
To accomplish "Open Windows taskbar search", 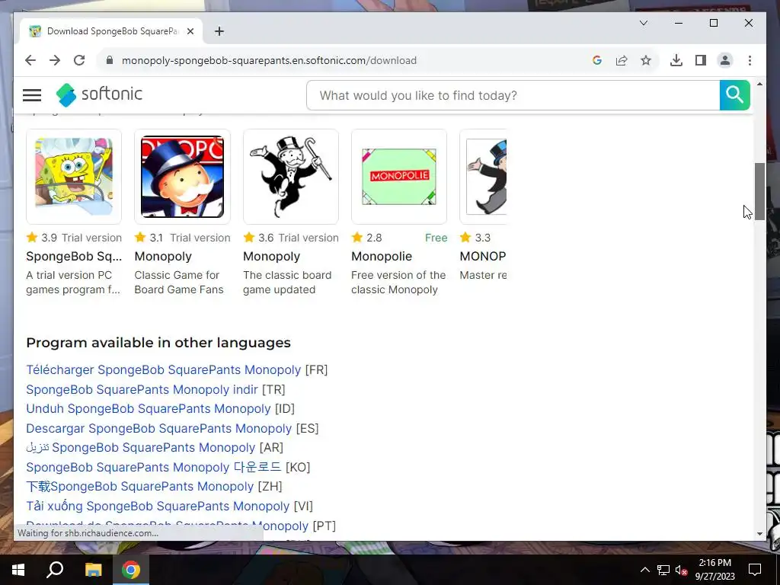I will coord(55,570).
